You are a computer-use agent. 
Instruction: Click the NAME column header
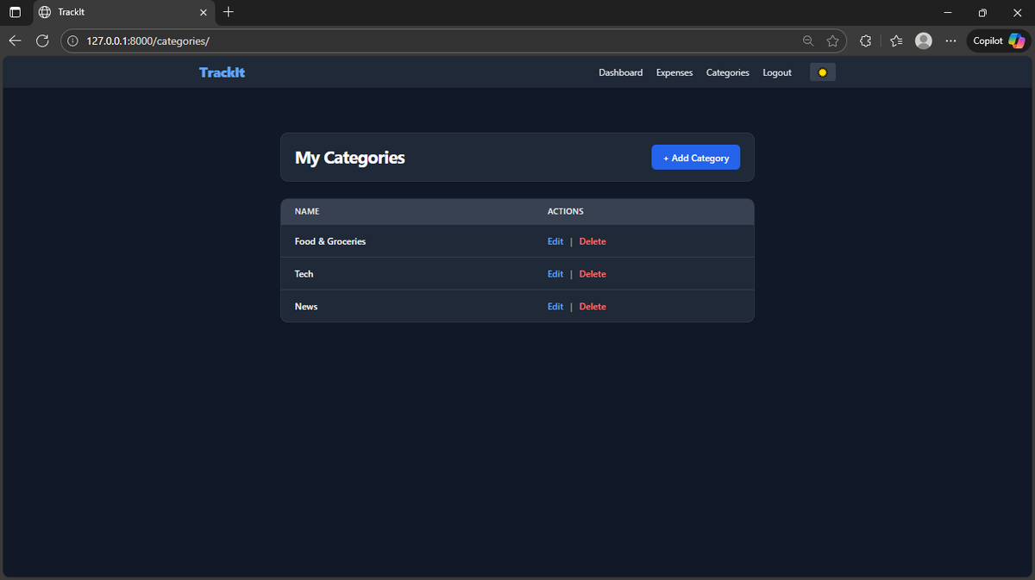point(307,211)
